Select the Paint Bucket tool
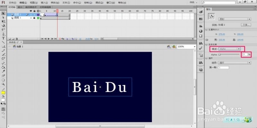Image resolution: width=257 pixels, height=128 pixels. click(3, 67)
